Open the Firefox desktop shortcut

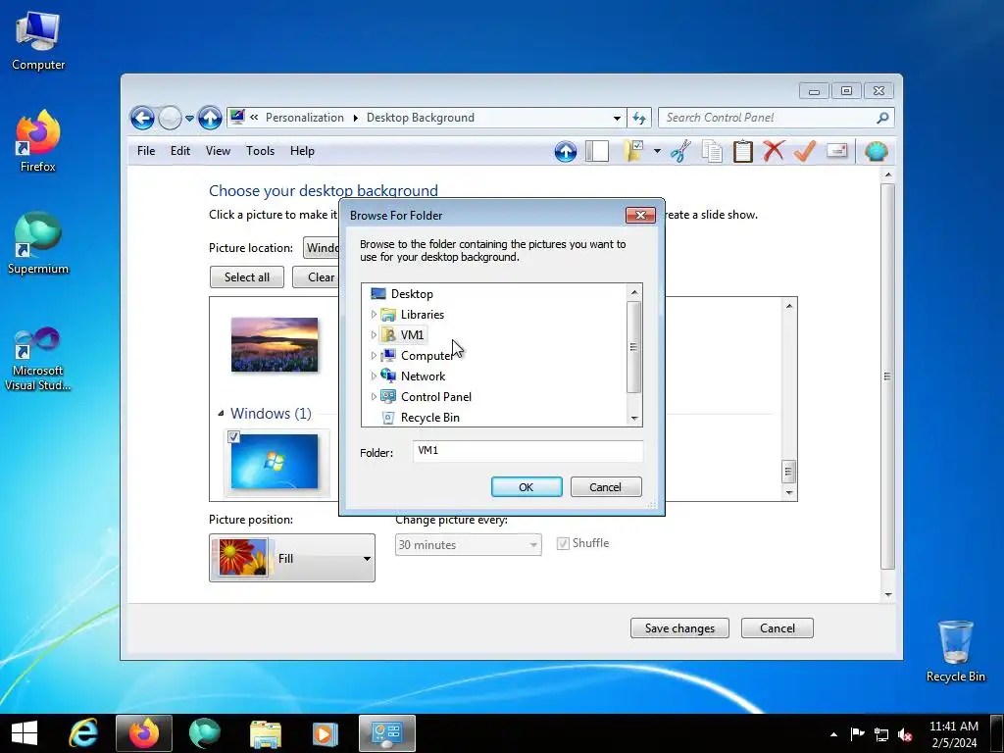38,141
